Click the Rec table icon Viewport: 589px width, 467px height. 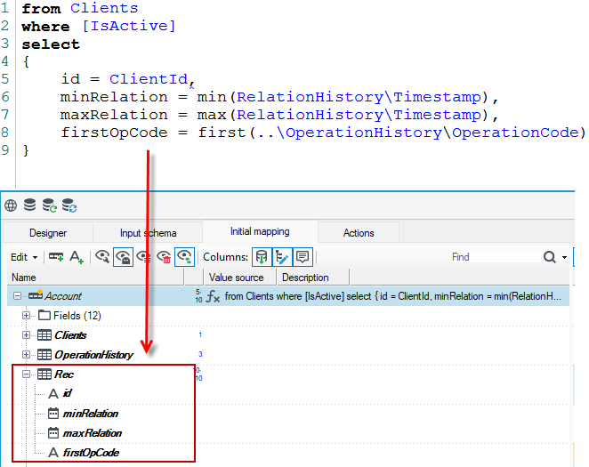44,374
